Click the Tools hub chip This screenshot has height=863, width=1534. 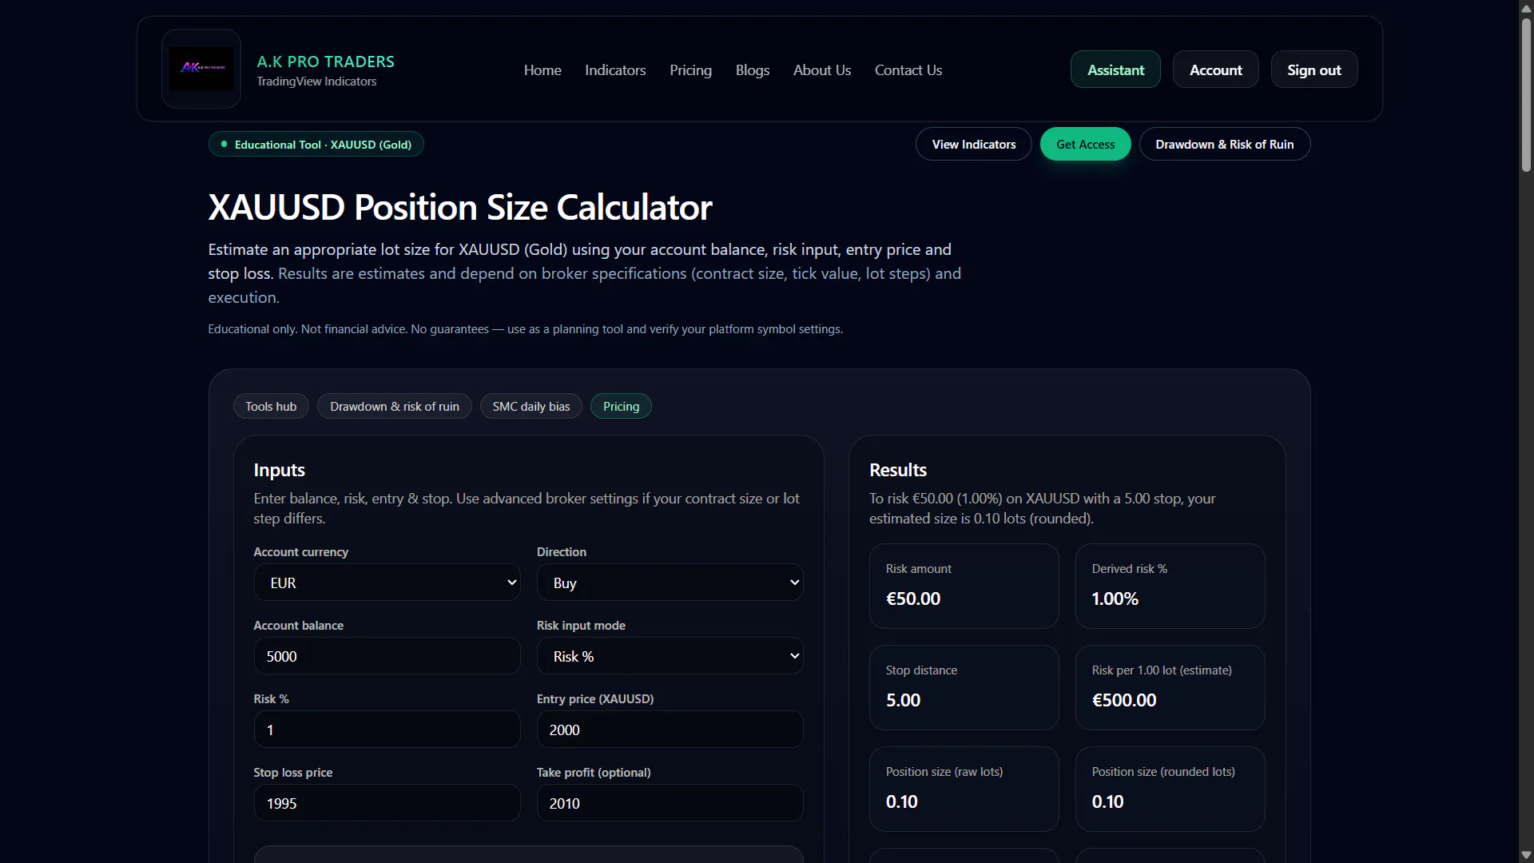pyautogui.click(x=271, y=407)
